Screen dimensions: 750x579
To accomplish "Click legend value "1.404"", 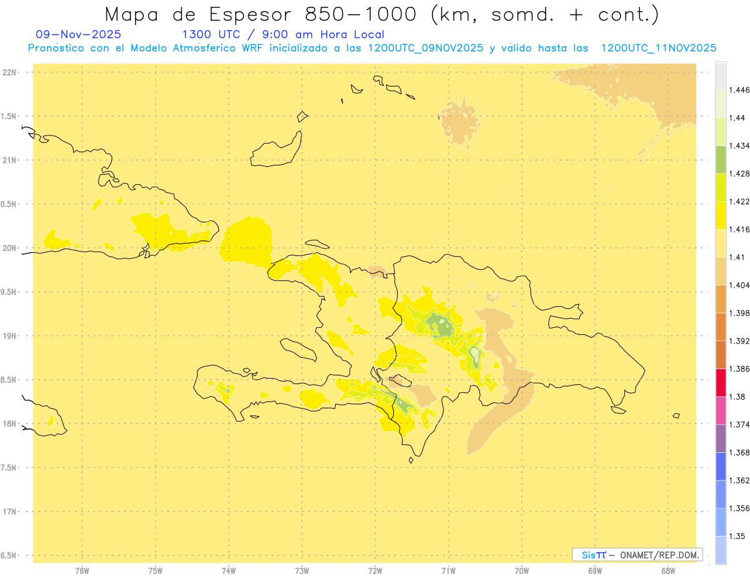I will [x=741, y=285].
